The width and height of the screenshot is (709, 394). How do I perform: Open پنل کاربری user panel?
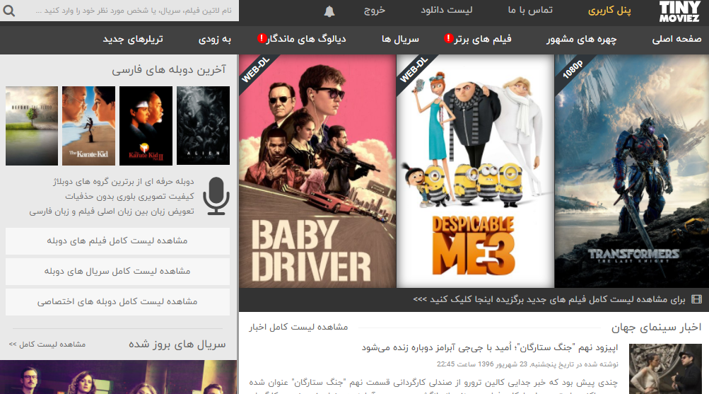(609, 11)
